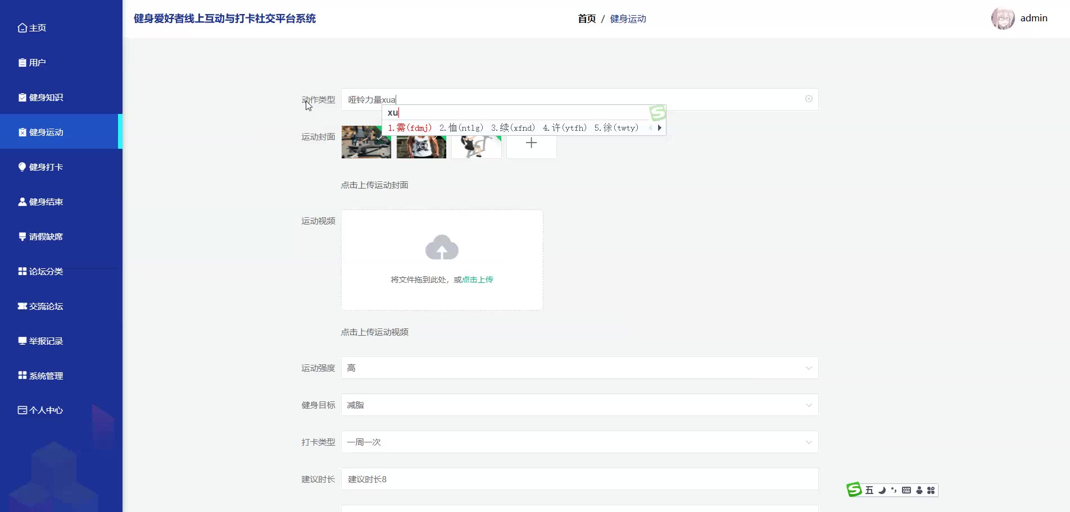Click the 打卡类型 field label
1070x512 pixels.
(318, 442)
